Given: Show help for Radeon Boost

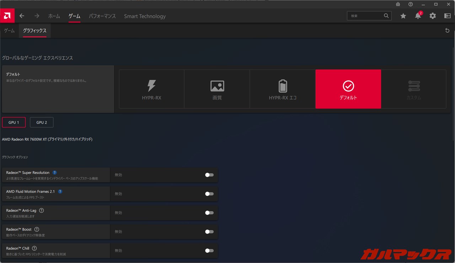Looking at the screenshot, I should point(37,229).
